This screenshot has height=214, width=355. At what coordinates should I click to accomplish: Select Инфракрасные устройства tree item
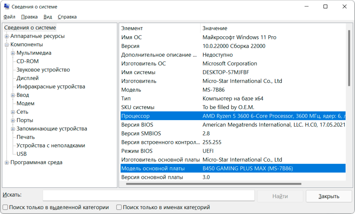(x=51, y=87)
